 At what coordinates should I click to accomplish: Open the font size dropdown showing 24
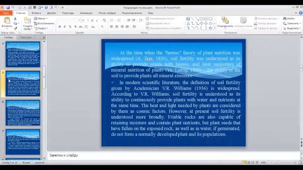coord(88,20)
